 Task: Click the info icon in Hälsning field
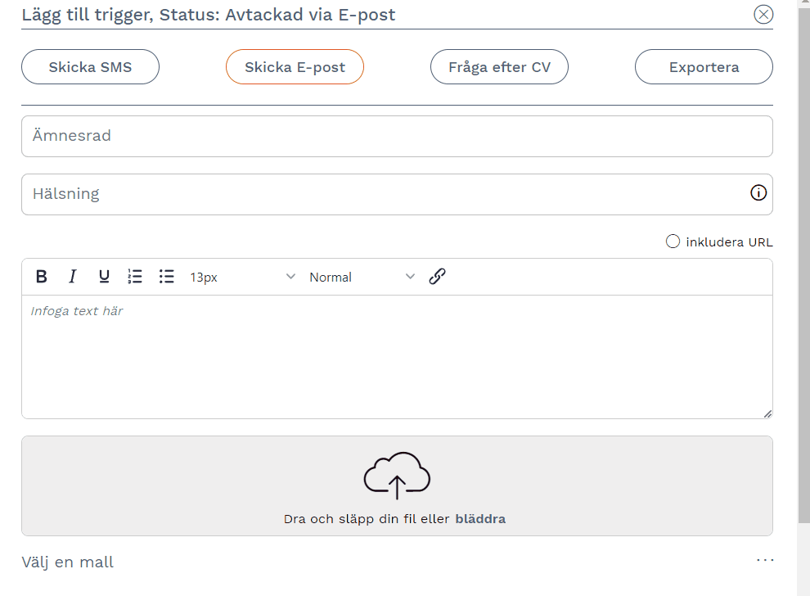[758, 193]
